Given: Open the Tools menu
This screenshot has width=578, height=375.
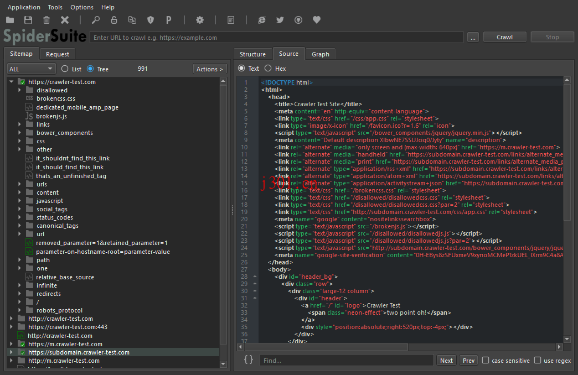Looking at the screenshot, I should [54, 7].
